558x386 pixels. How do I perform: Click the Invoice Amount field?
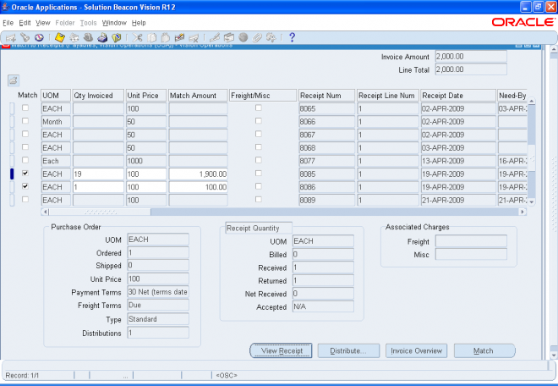point(471,57)
